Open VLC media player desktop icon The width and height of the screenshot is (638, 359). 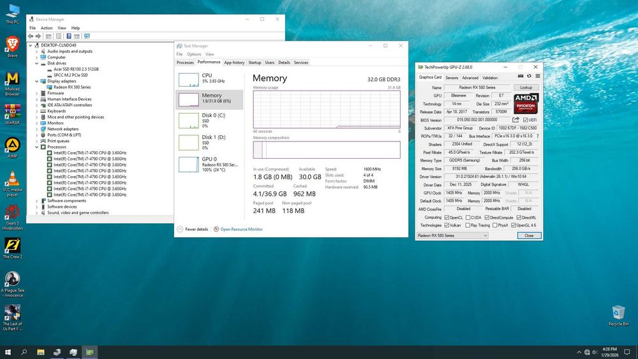[12, 184]
